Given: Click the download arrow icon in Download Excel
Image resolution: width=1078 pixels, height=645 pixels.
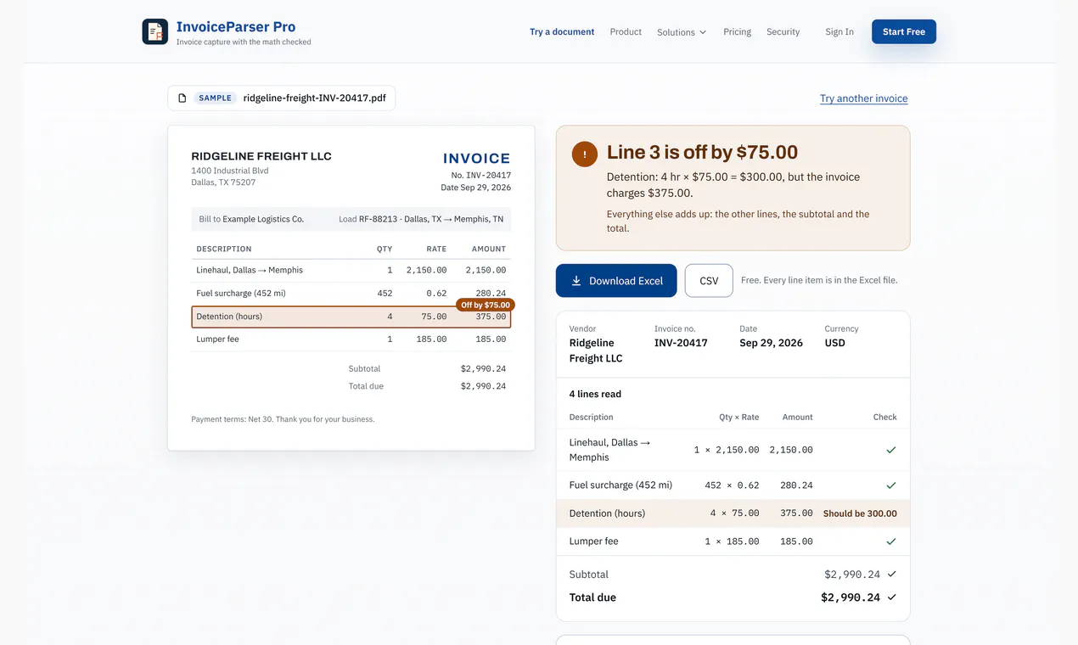Looking at the screenshot, I should click(576, 281).
